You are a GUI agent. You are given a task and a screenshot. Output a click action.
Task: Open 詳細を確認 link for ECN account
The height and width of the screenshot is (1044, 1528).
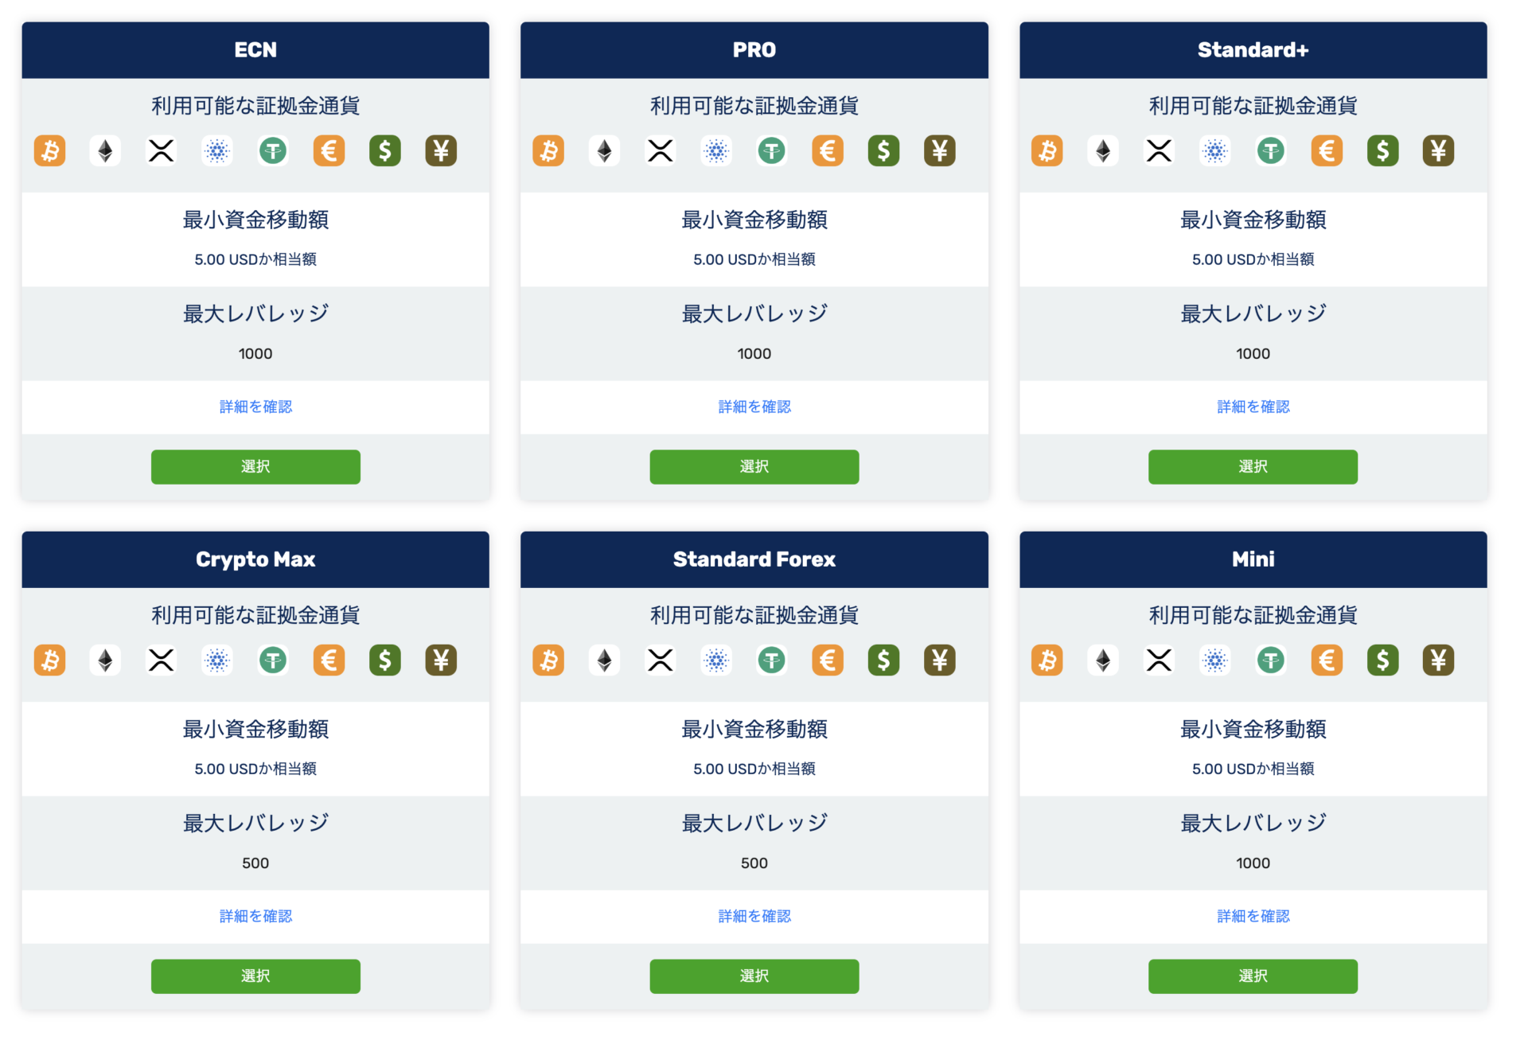(255, 407)
